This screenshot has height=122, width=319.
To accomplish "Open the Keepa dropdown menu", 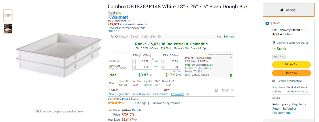I will (124, 37).
